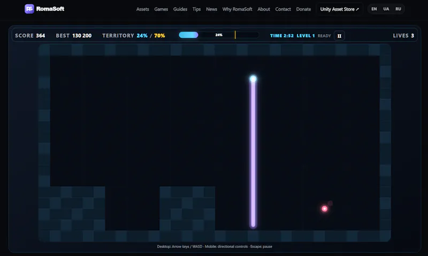Click the SCORE 364 readout
The image size is (428, 256).
(x=30, y=36)
